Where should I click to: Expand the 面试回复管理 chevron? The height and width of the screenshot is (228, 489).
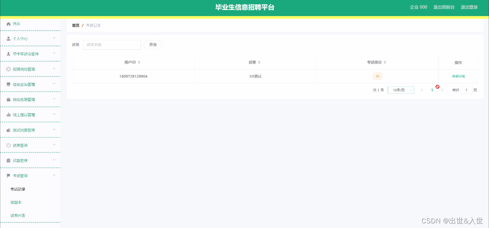coord(54,129)
